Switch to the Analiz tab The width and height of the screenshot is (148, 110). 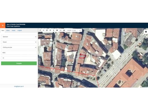[13, 31]
